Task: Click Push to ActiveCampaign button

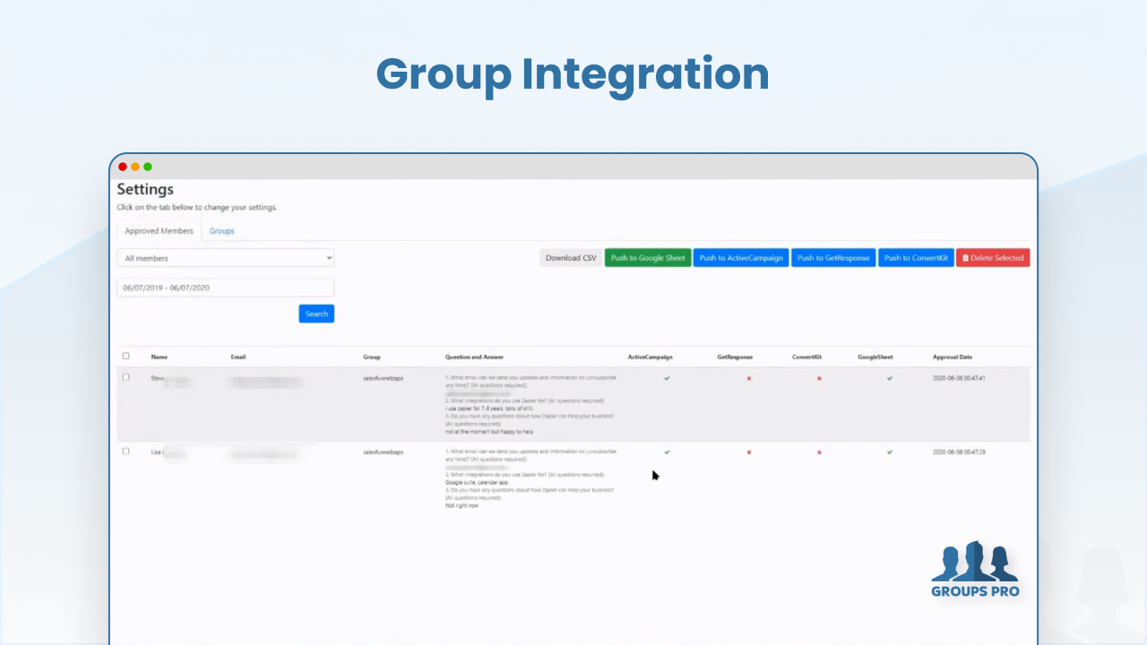Action: (x=741, y=258)
